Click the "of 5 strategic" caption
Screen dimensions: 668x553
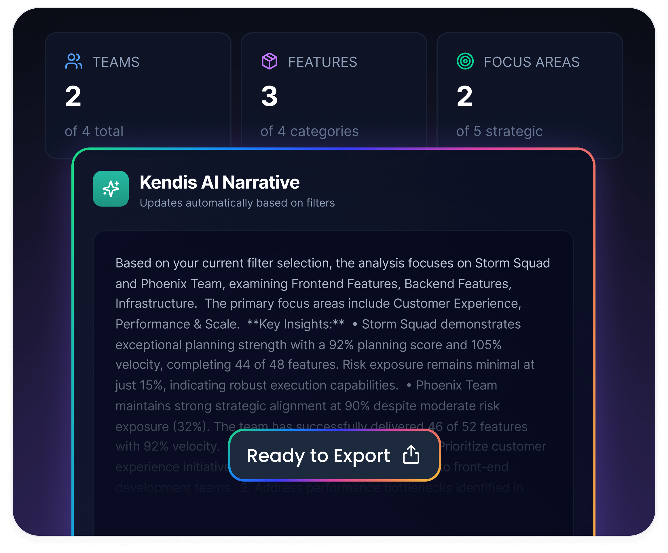499,131
